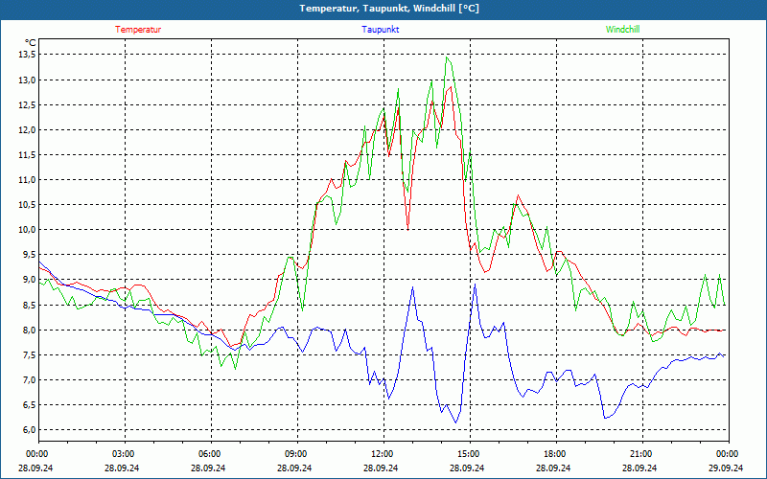Click the 06:00 time axis label
767x479 pixels.
tap(210, 454)
